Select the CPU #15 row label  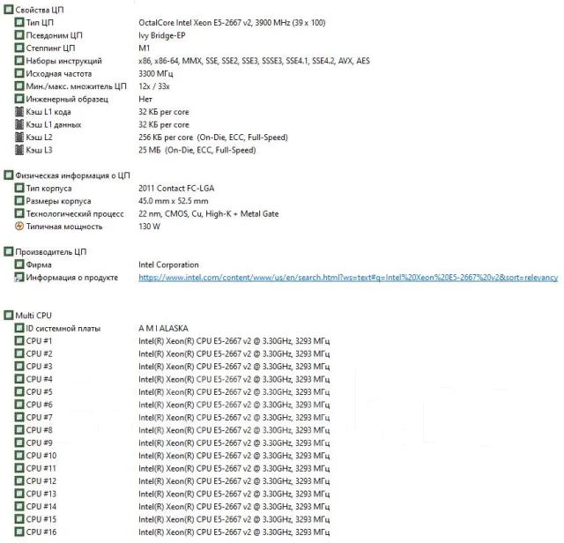click(x=41, y=519)
